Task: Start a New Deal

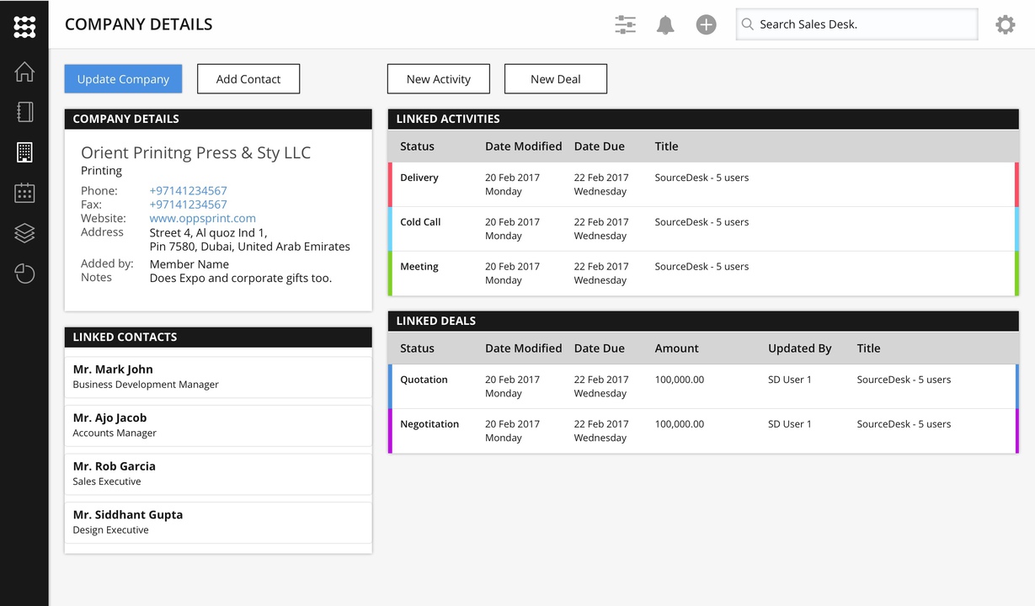Action: [555, 78]
